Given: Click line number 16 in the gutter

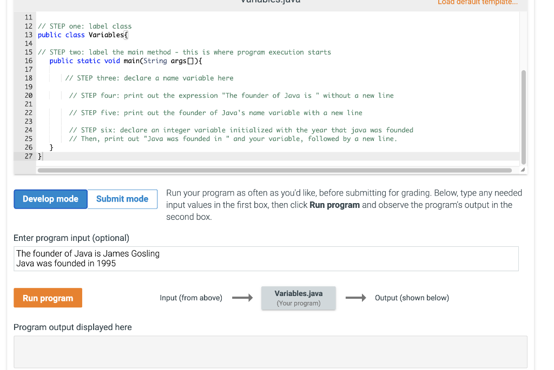Looking at the screenshot, I should click(x=28, y=60).
